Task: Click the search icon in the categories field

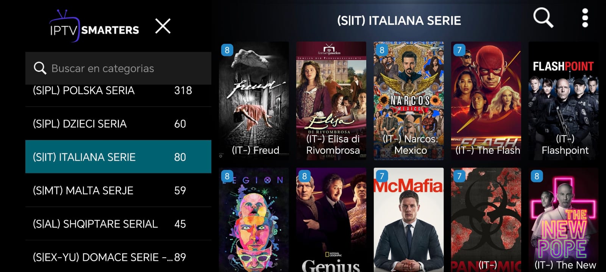Action: [40, 68]
